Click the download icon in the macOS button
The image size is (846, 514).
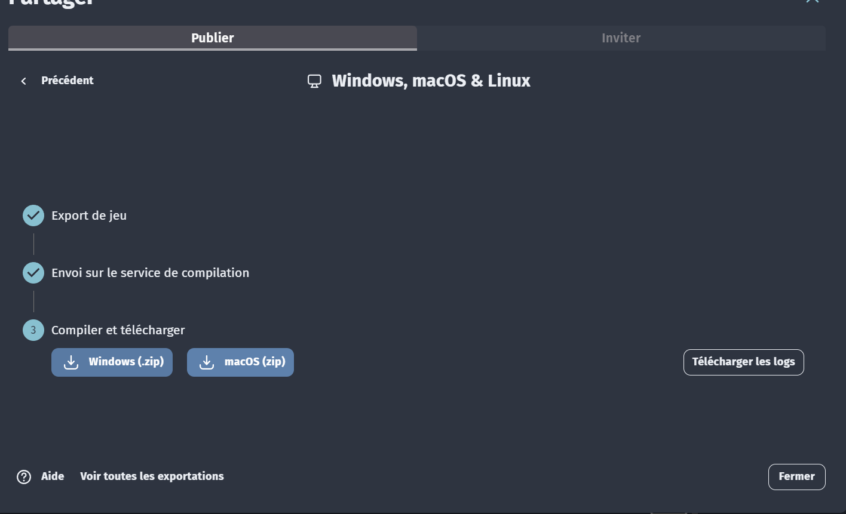(x=207, y=362)
